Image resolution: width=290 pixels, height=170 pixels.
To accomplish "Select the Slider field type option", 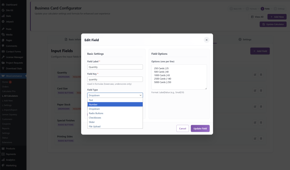I will click(x=115, y=122).
